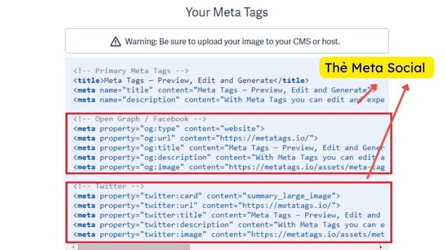Viewport: 445px width, 250px height.
Task: Click the scrollbar right arrow
Action: pos(381,247)
